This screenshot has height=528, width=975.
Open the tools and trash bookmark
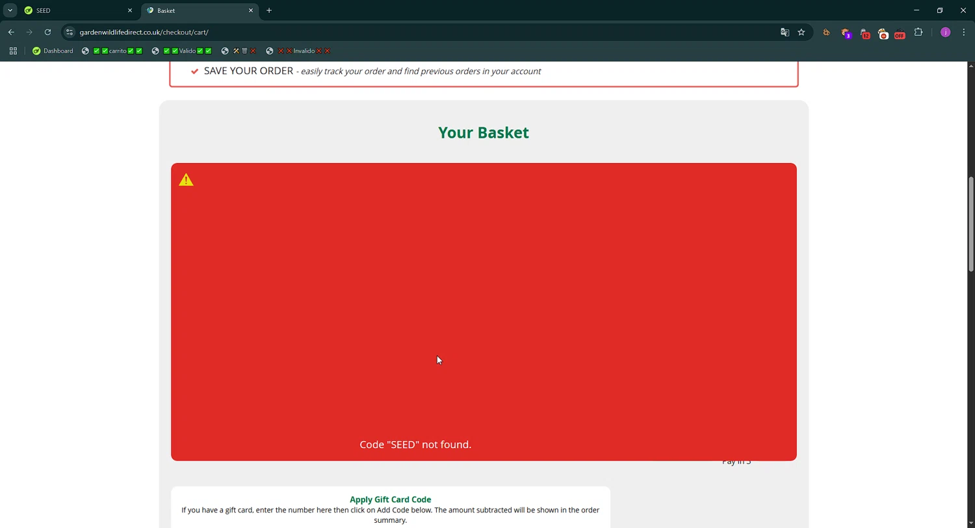click(239, 51)
